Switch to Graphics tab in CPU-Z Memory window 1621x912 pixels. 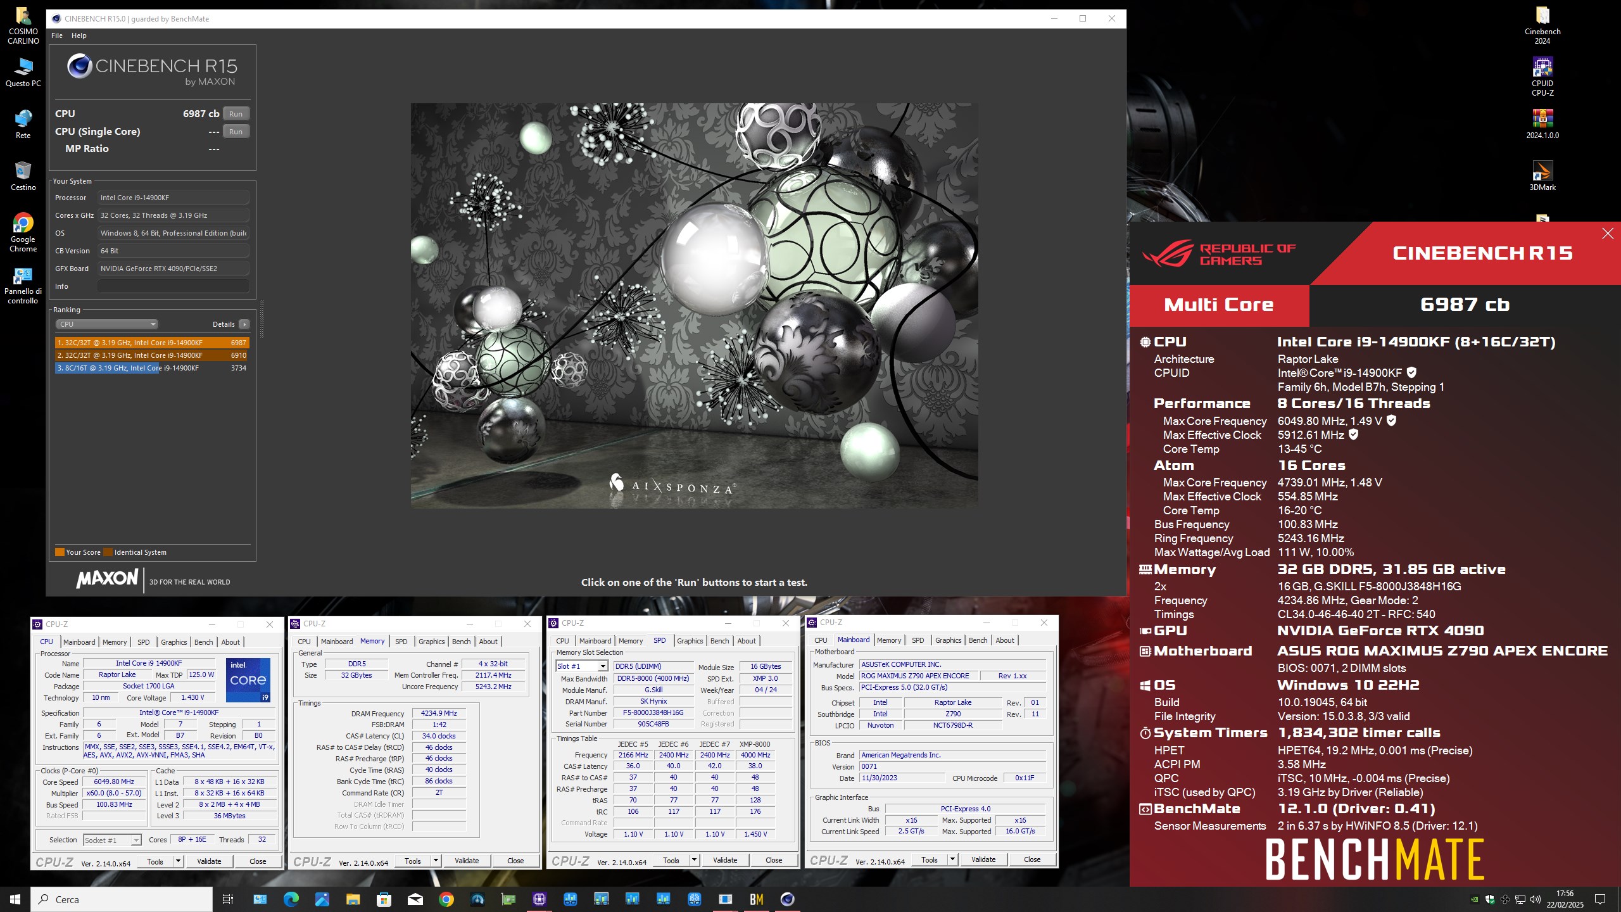coord(431,642)
